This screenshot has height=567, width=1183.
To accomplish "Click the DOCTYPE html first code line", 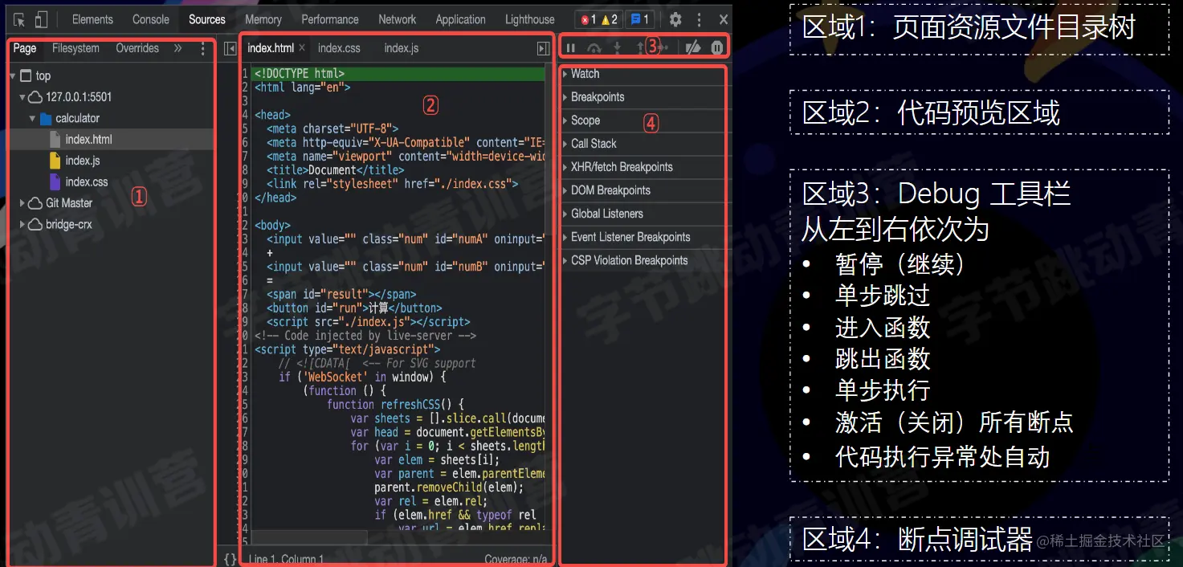I will (400, 74).
